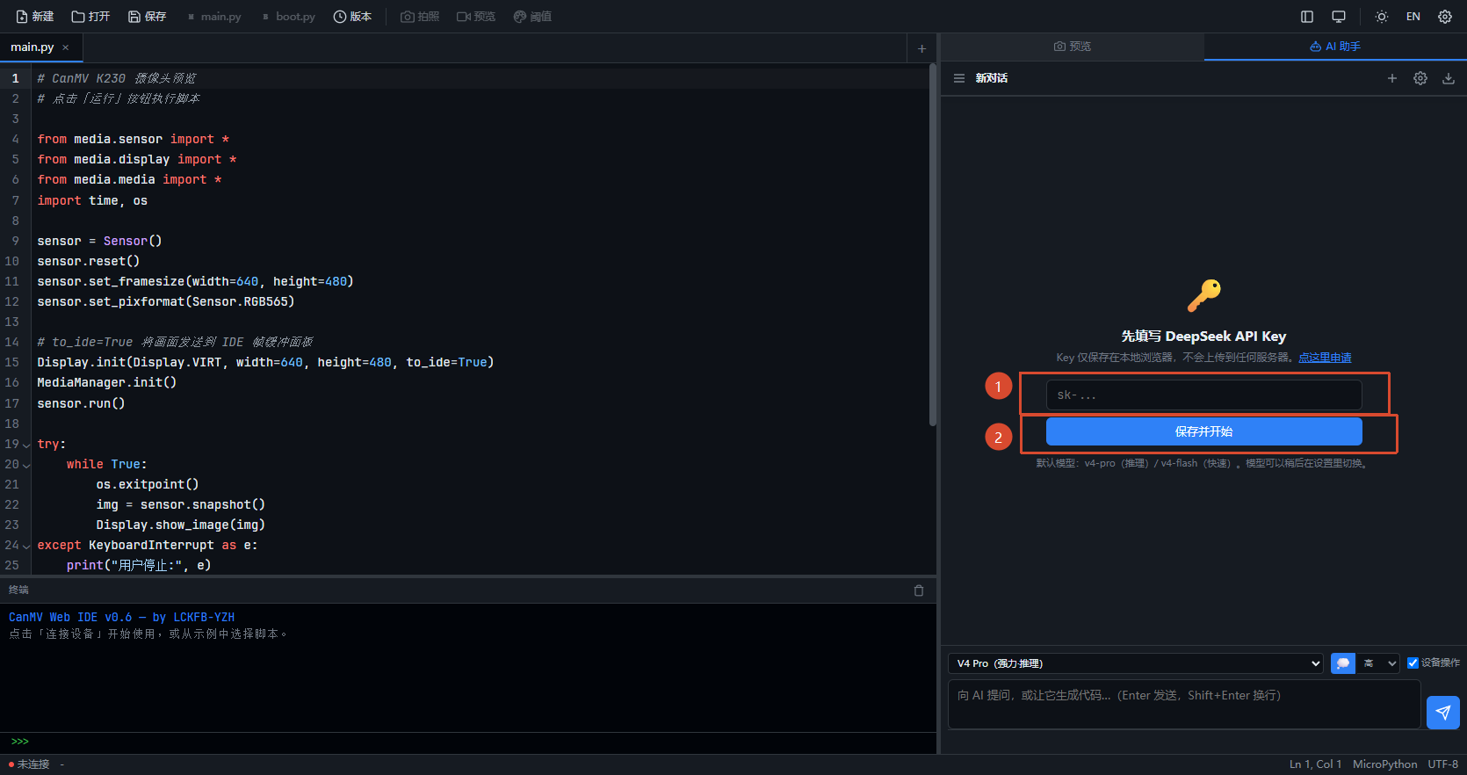Open version history 版本
The width and height of the screenshot is (1467, 775).
352,17
